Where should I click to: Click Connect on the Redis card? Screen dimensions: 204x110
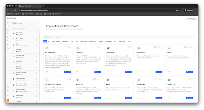coord(128,98)
